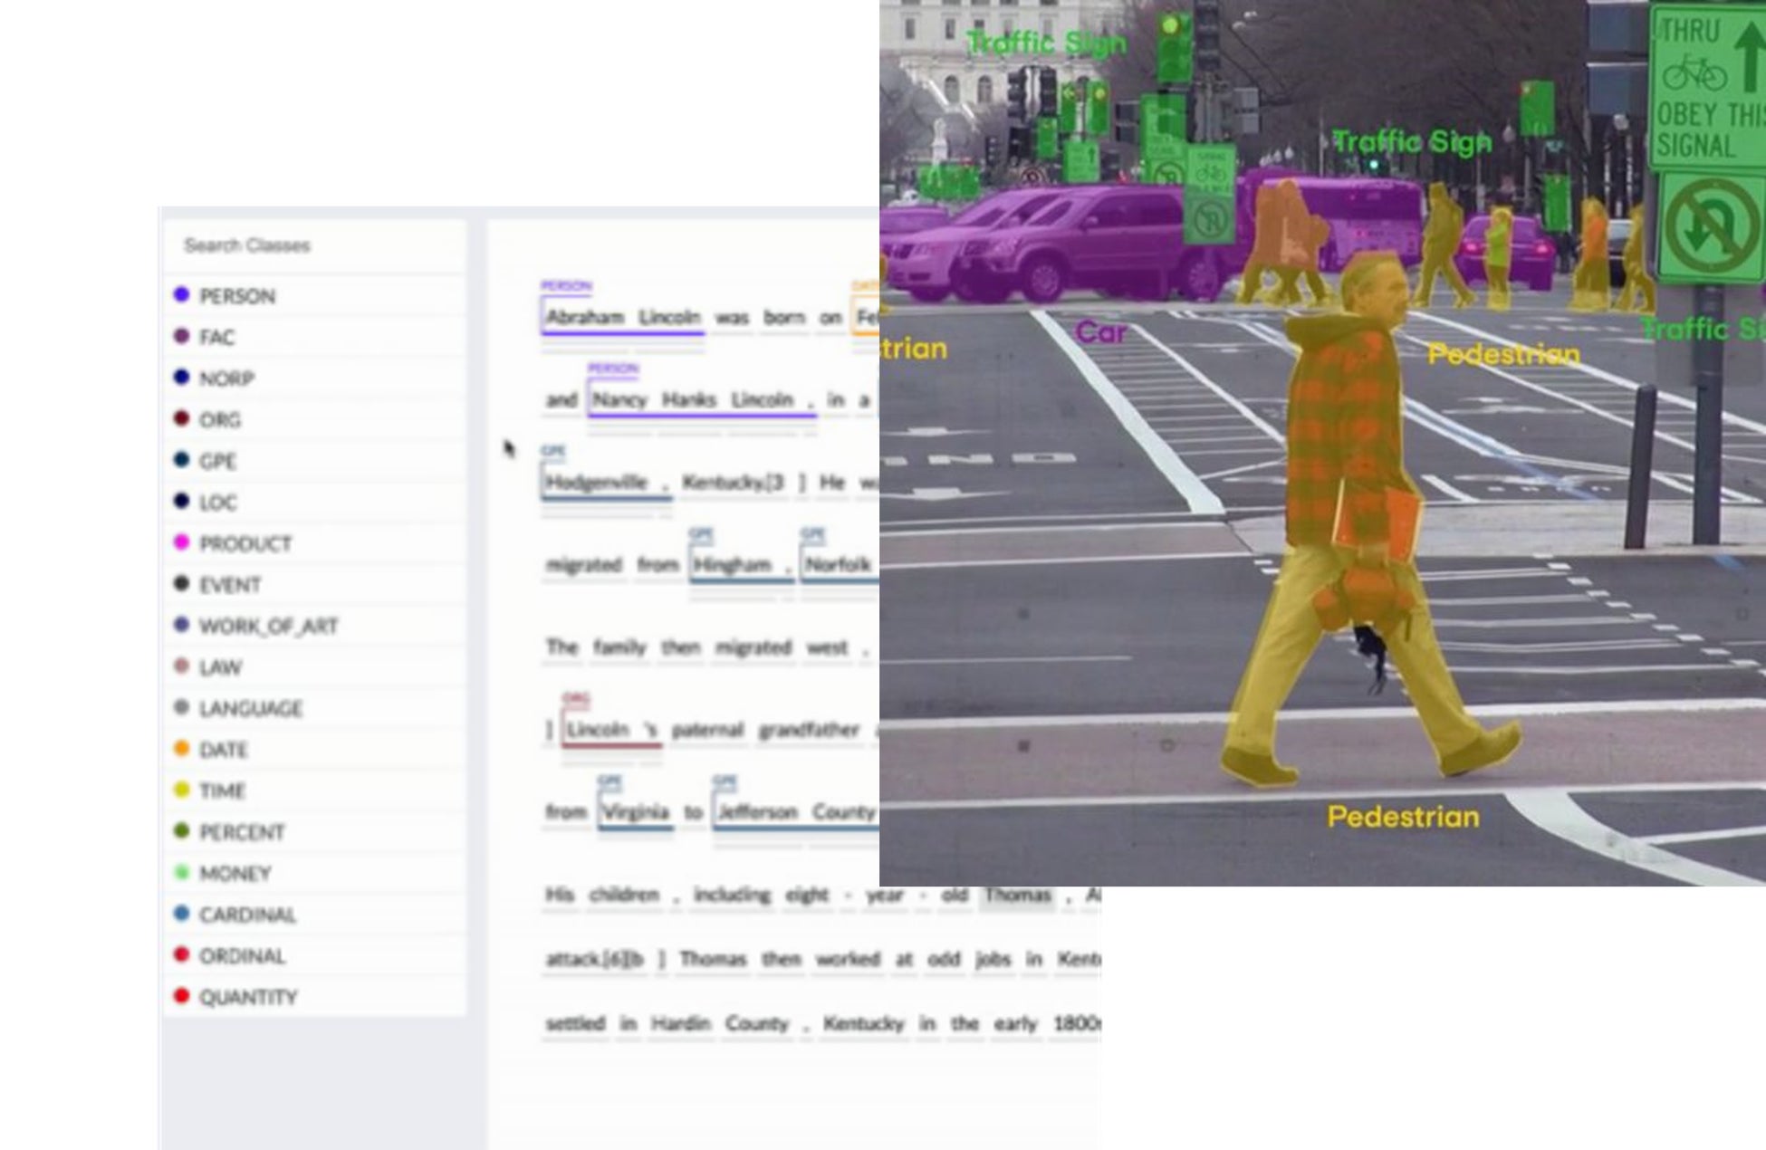Click the Search Classes input field
This screenshot has height=1150, width=1766.
click(x=312, y=245)
